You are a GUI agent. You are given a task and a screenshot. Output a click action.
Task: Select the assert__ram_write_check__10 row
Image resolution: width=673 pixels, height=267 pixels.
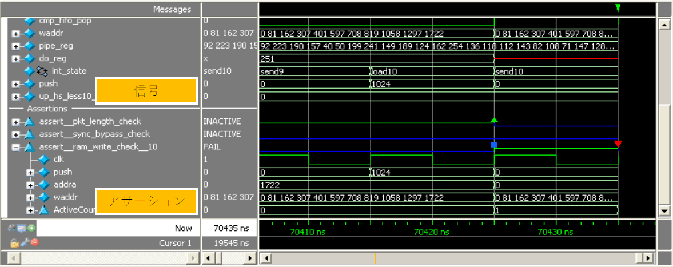click(98, 148)
